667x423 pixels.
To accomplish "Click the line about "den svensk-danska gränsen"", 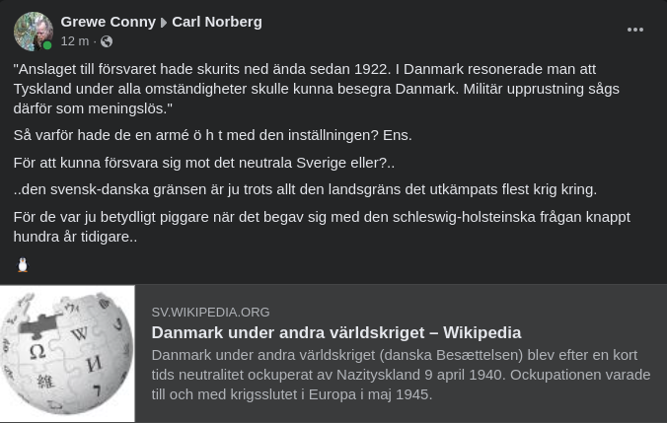I will (305, 189).
